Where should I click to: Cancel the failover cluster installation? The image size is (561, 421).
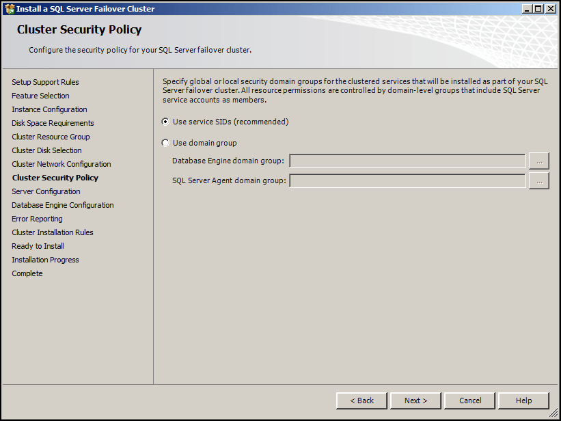(469, 400)
